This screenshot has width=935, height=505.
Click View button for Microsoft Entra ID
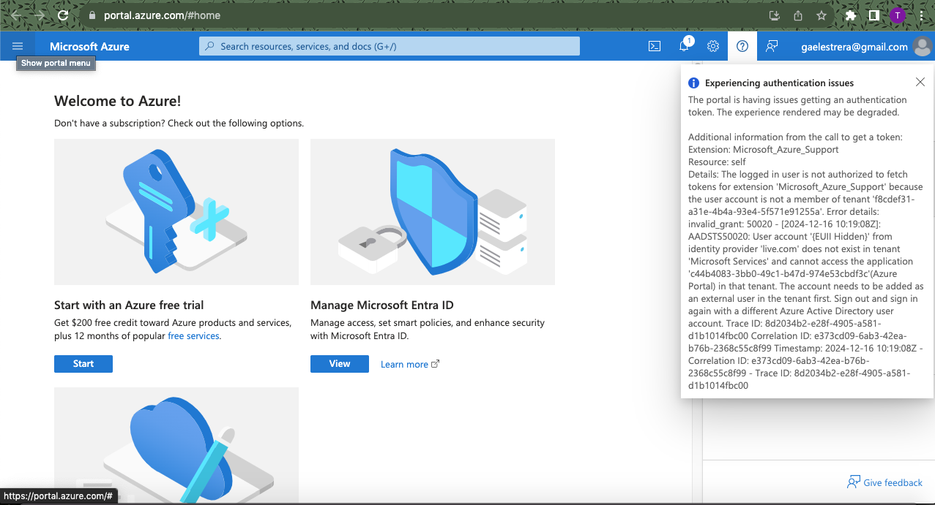(340, 364)
